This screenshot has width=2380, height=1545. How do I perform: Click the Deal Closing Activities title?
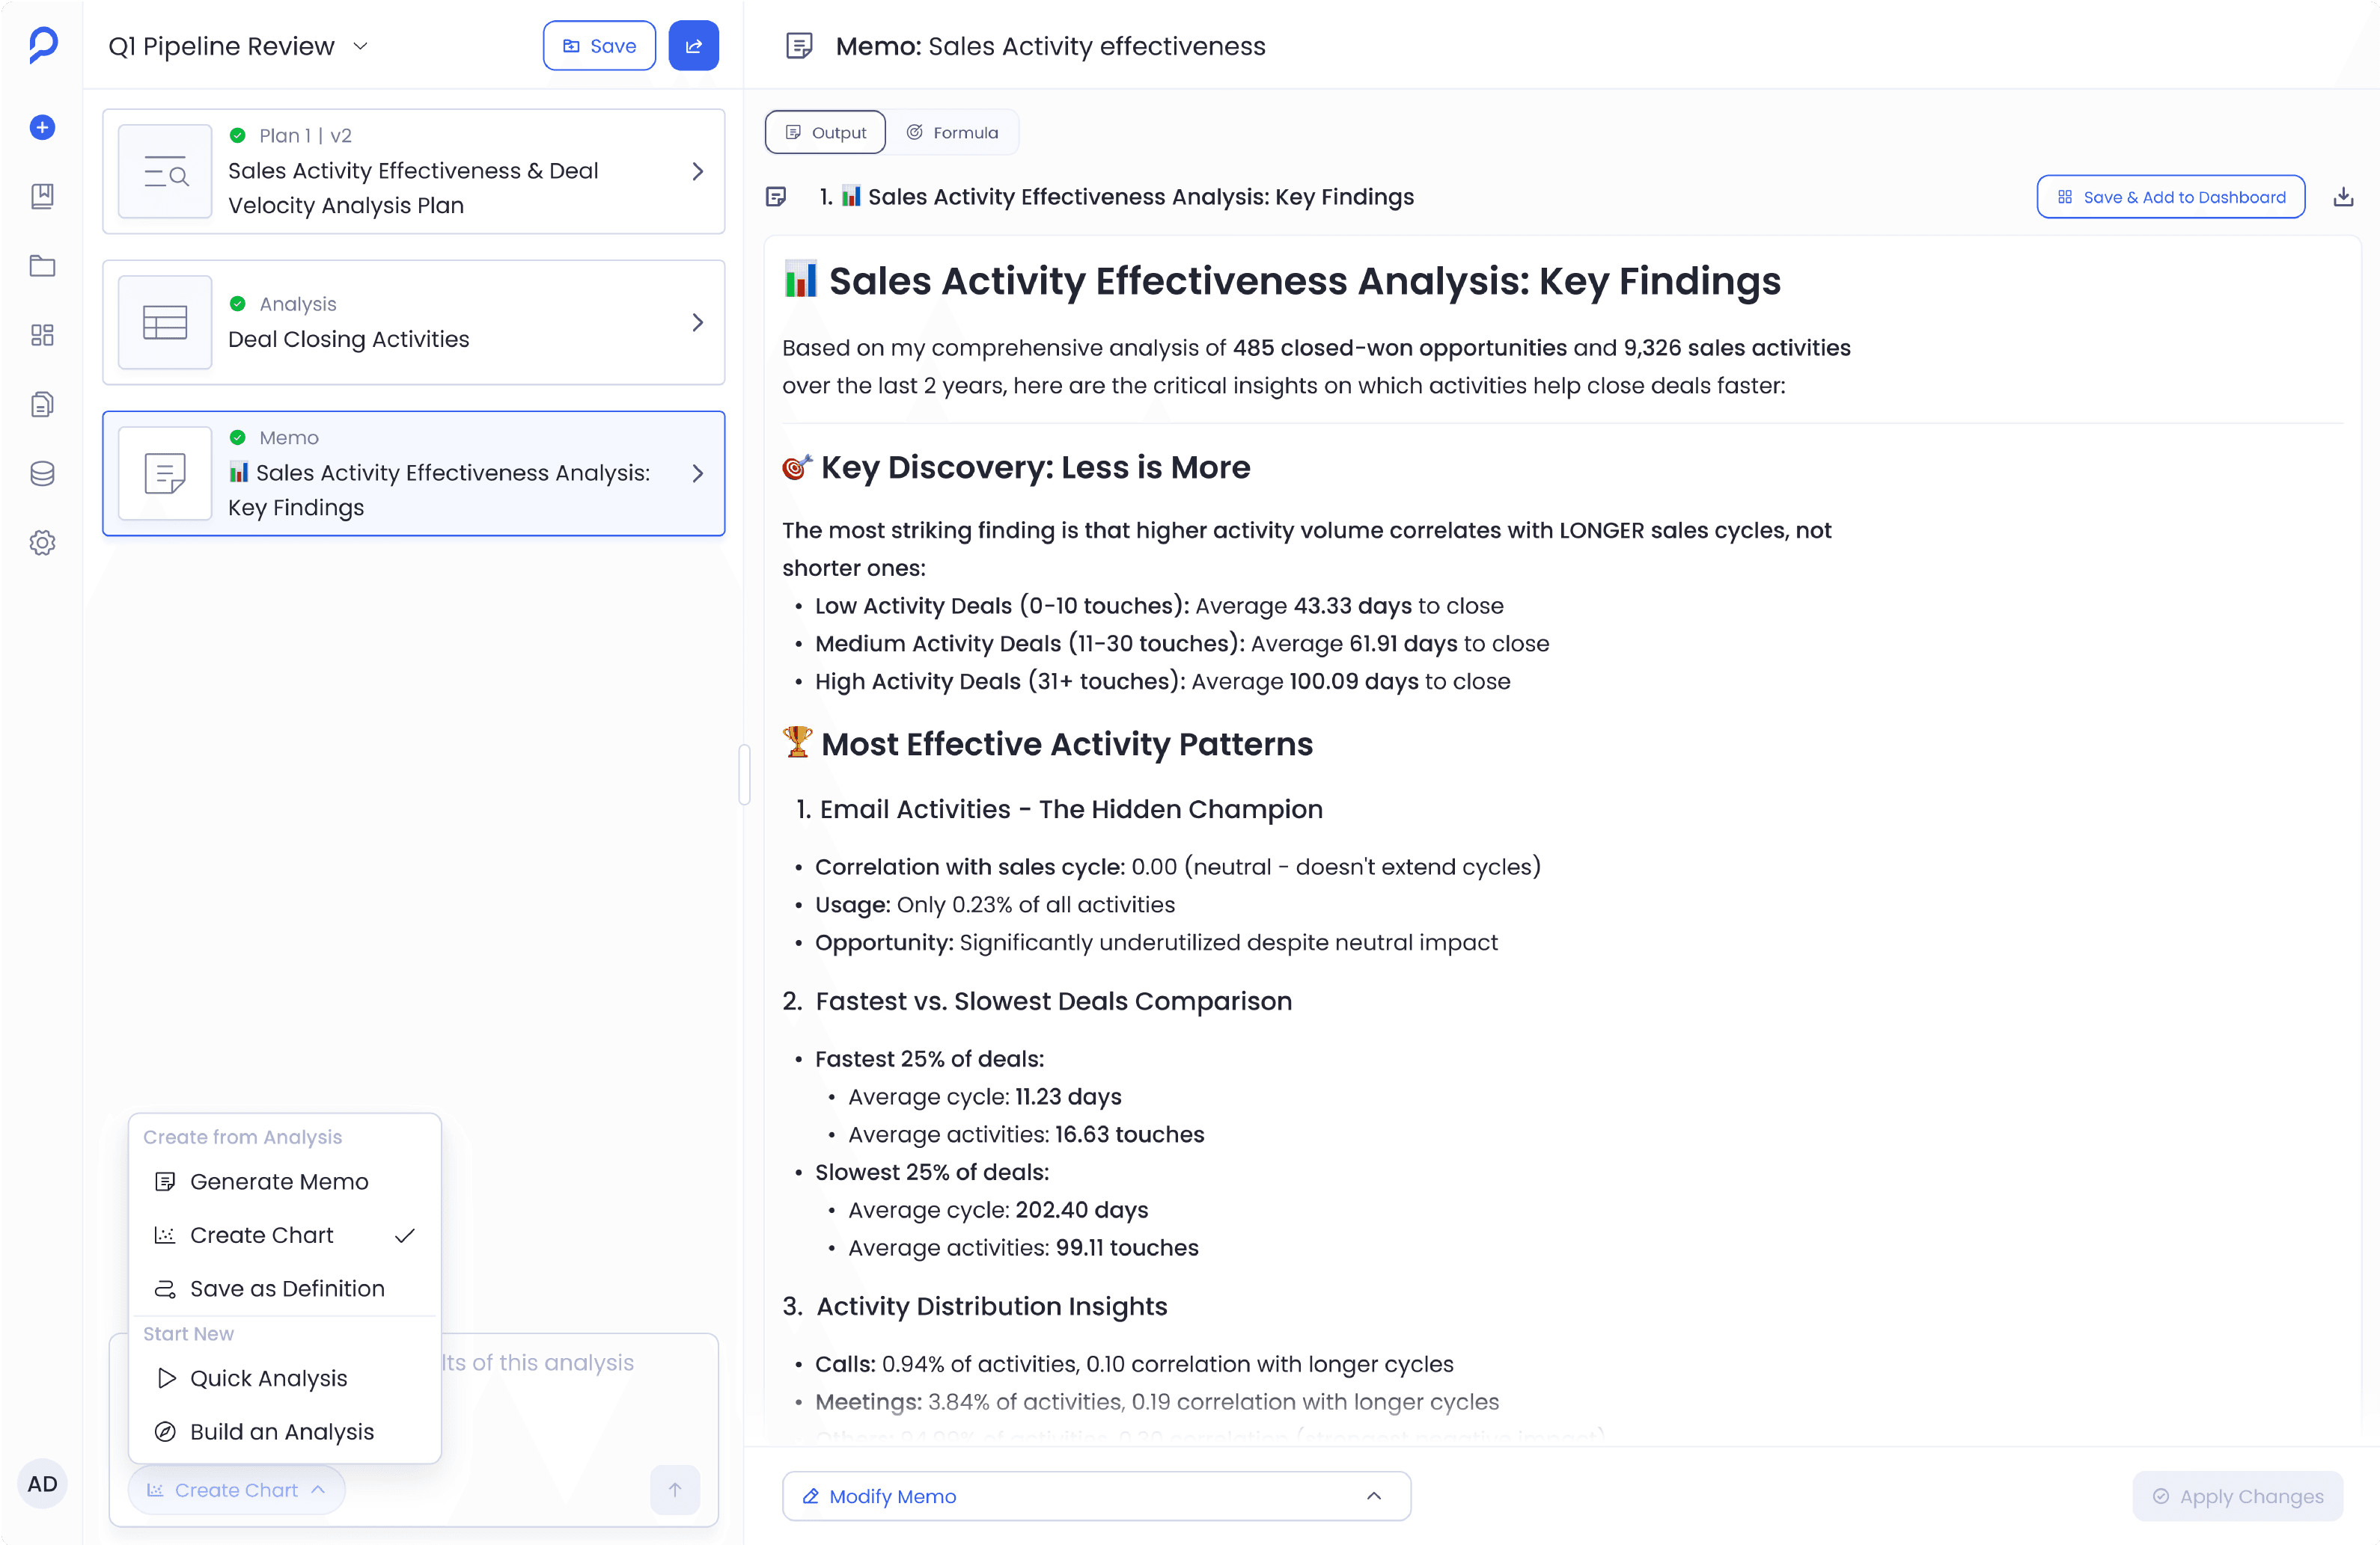348,339
